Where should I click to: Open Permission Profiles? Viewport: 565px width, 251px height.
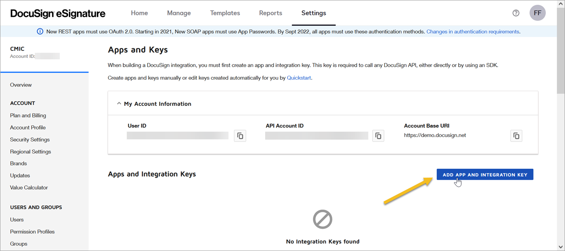click(32, 231)
